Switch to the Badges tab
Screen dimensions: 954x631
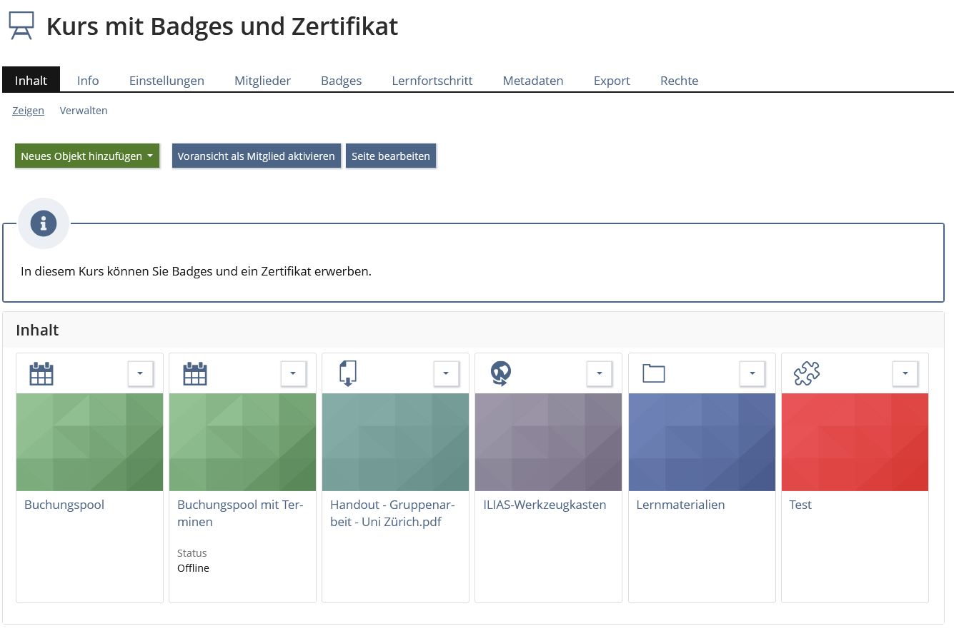pyautogui.click(x=341, y=81)
